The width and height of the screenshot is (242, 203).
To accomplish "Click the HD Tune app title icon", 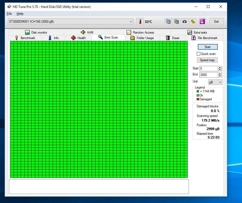I will 9,7.
